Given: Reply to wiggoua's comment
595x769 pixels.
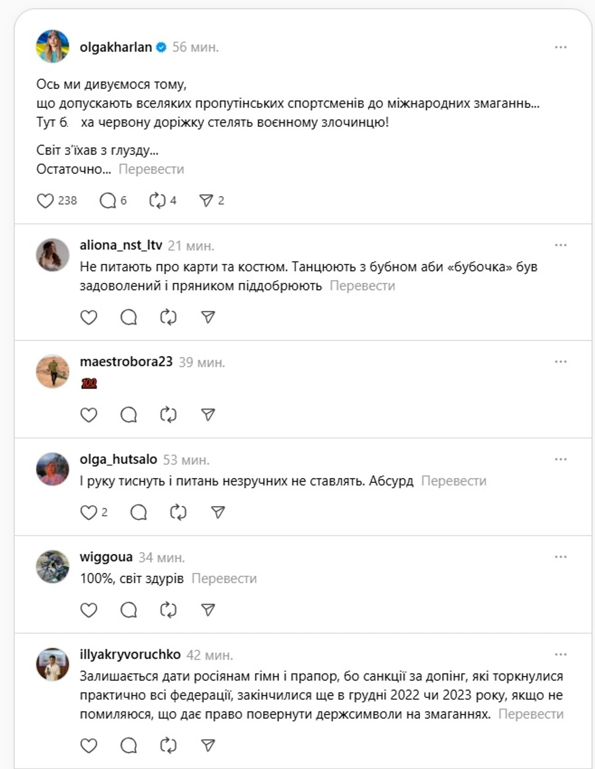Looking at the screenshot, I should point(129,610).
